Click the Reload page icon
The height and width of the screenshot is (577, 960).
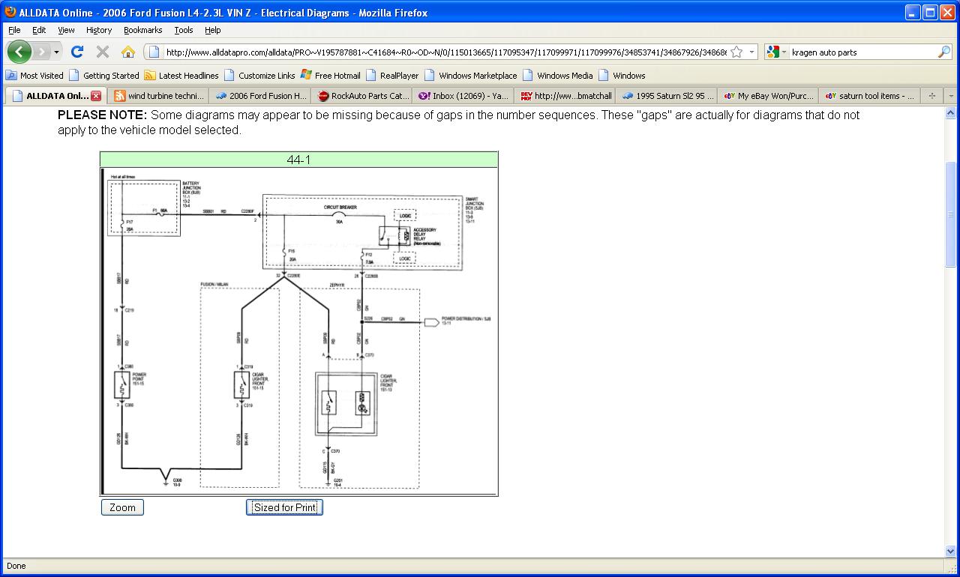coord(76,52)
